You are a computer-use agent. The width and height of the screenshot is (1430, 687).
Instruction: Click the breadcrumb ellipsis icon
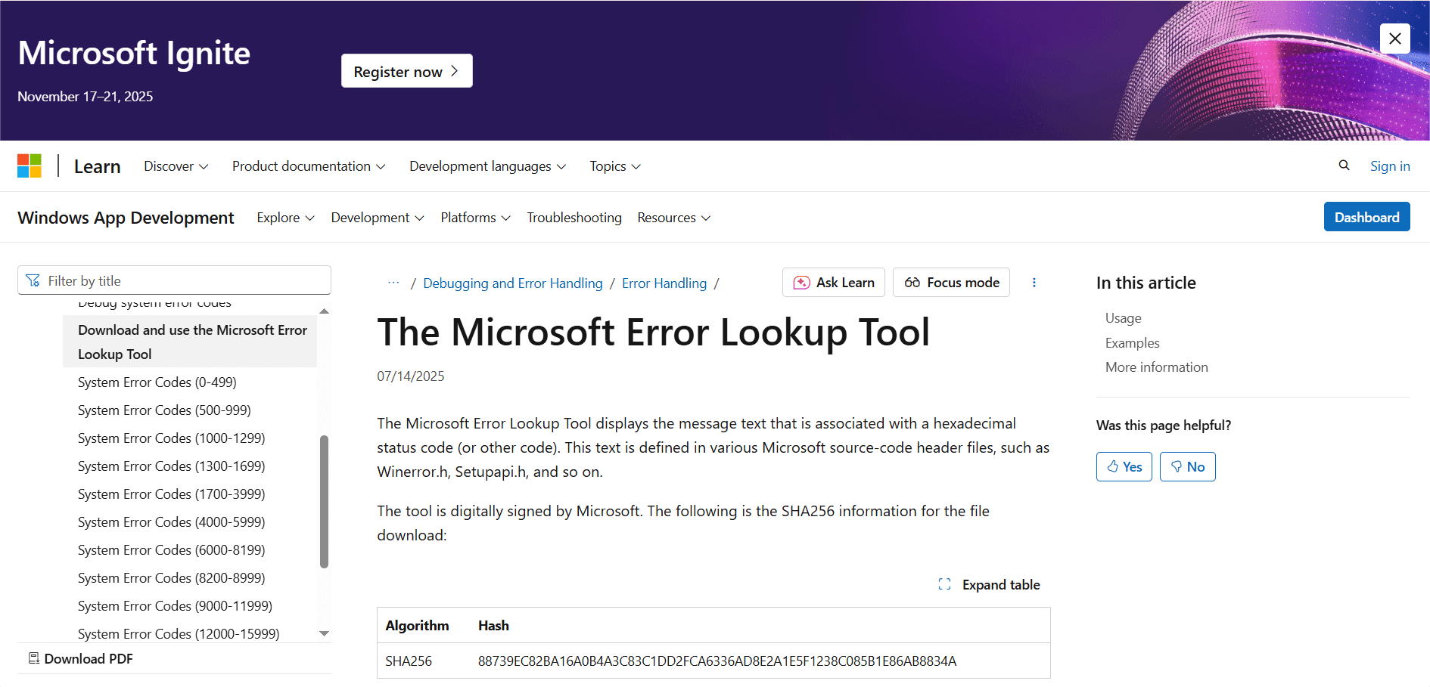[x=393, y=283]
